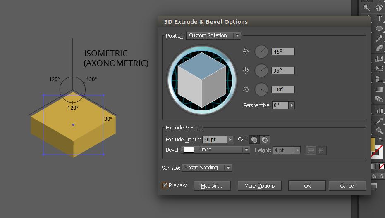Click the 30° angle label on canvas
The width and height of the screenshot is (385, 218).
pyautogui.click(x=108, y=119)
